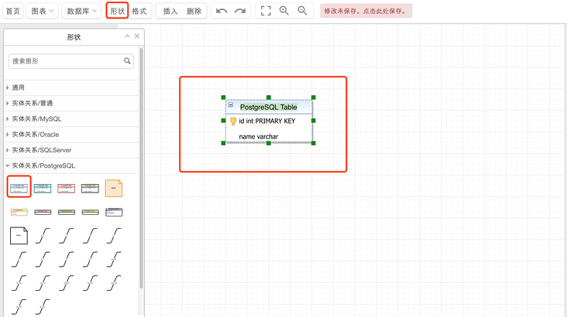
Task: Collapse the 实体关系/PostgreSQL category
Action: coord(43,165)
